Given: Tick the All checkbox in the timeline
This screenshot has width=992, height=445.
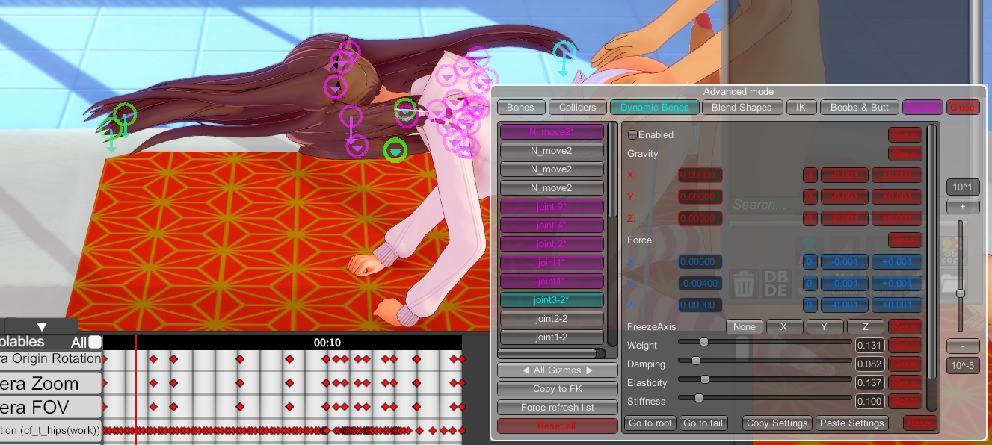Looking at the screenshot, I should point(95,342).
